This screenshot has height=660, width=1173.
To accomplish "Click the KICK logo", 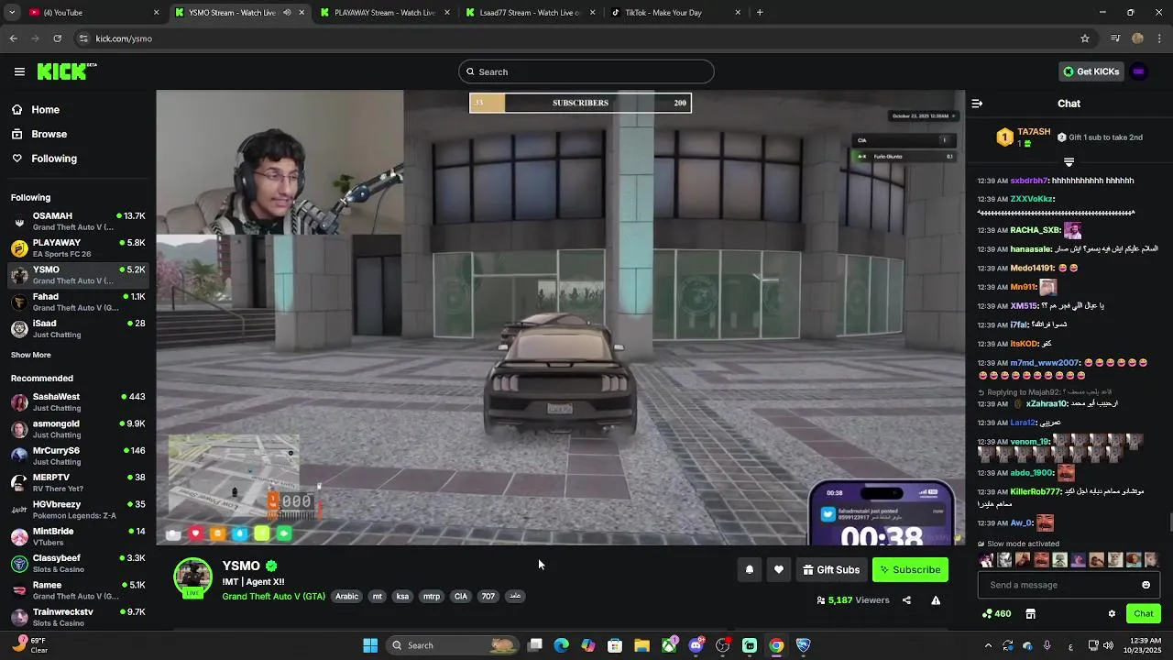I will [x=67, y=71].
